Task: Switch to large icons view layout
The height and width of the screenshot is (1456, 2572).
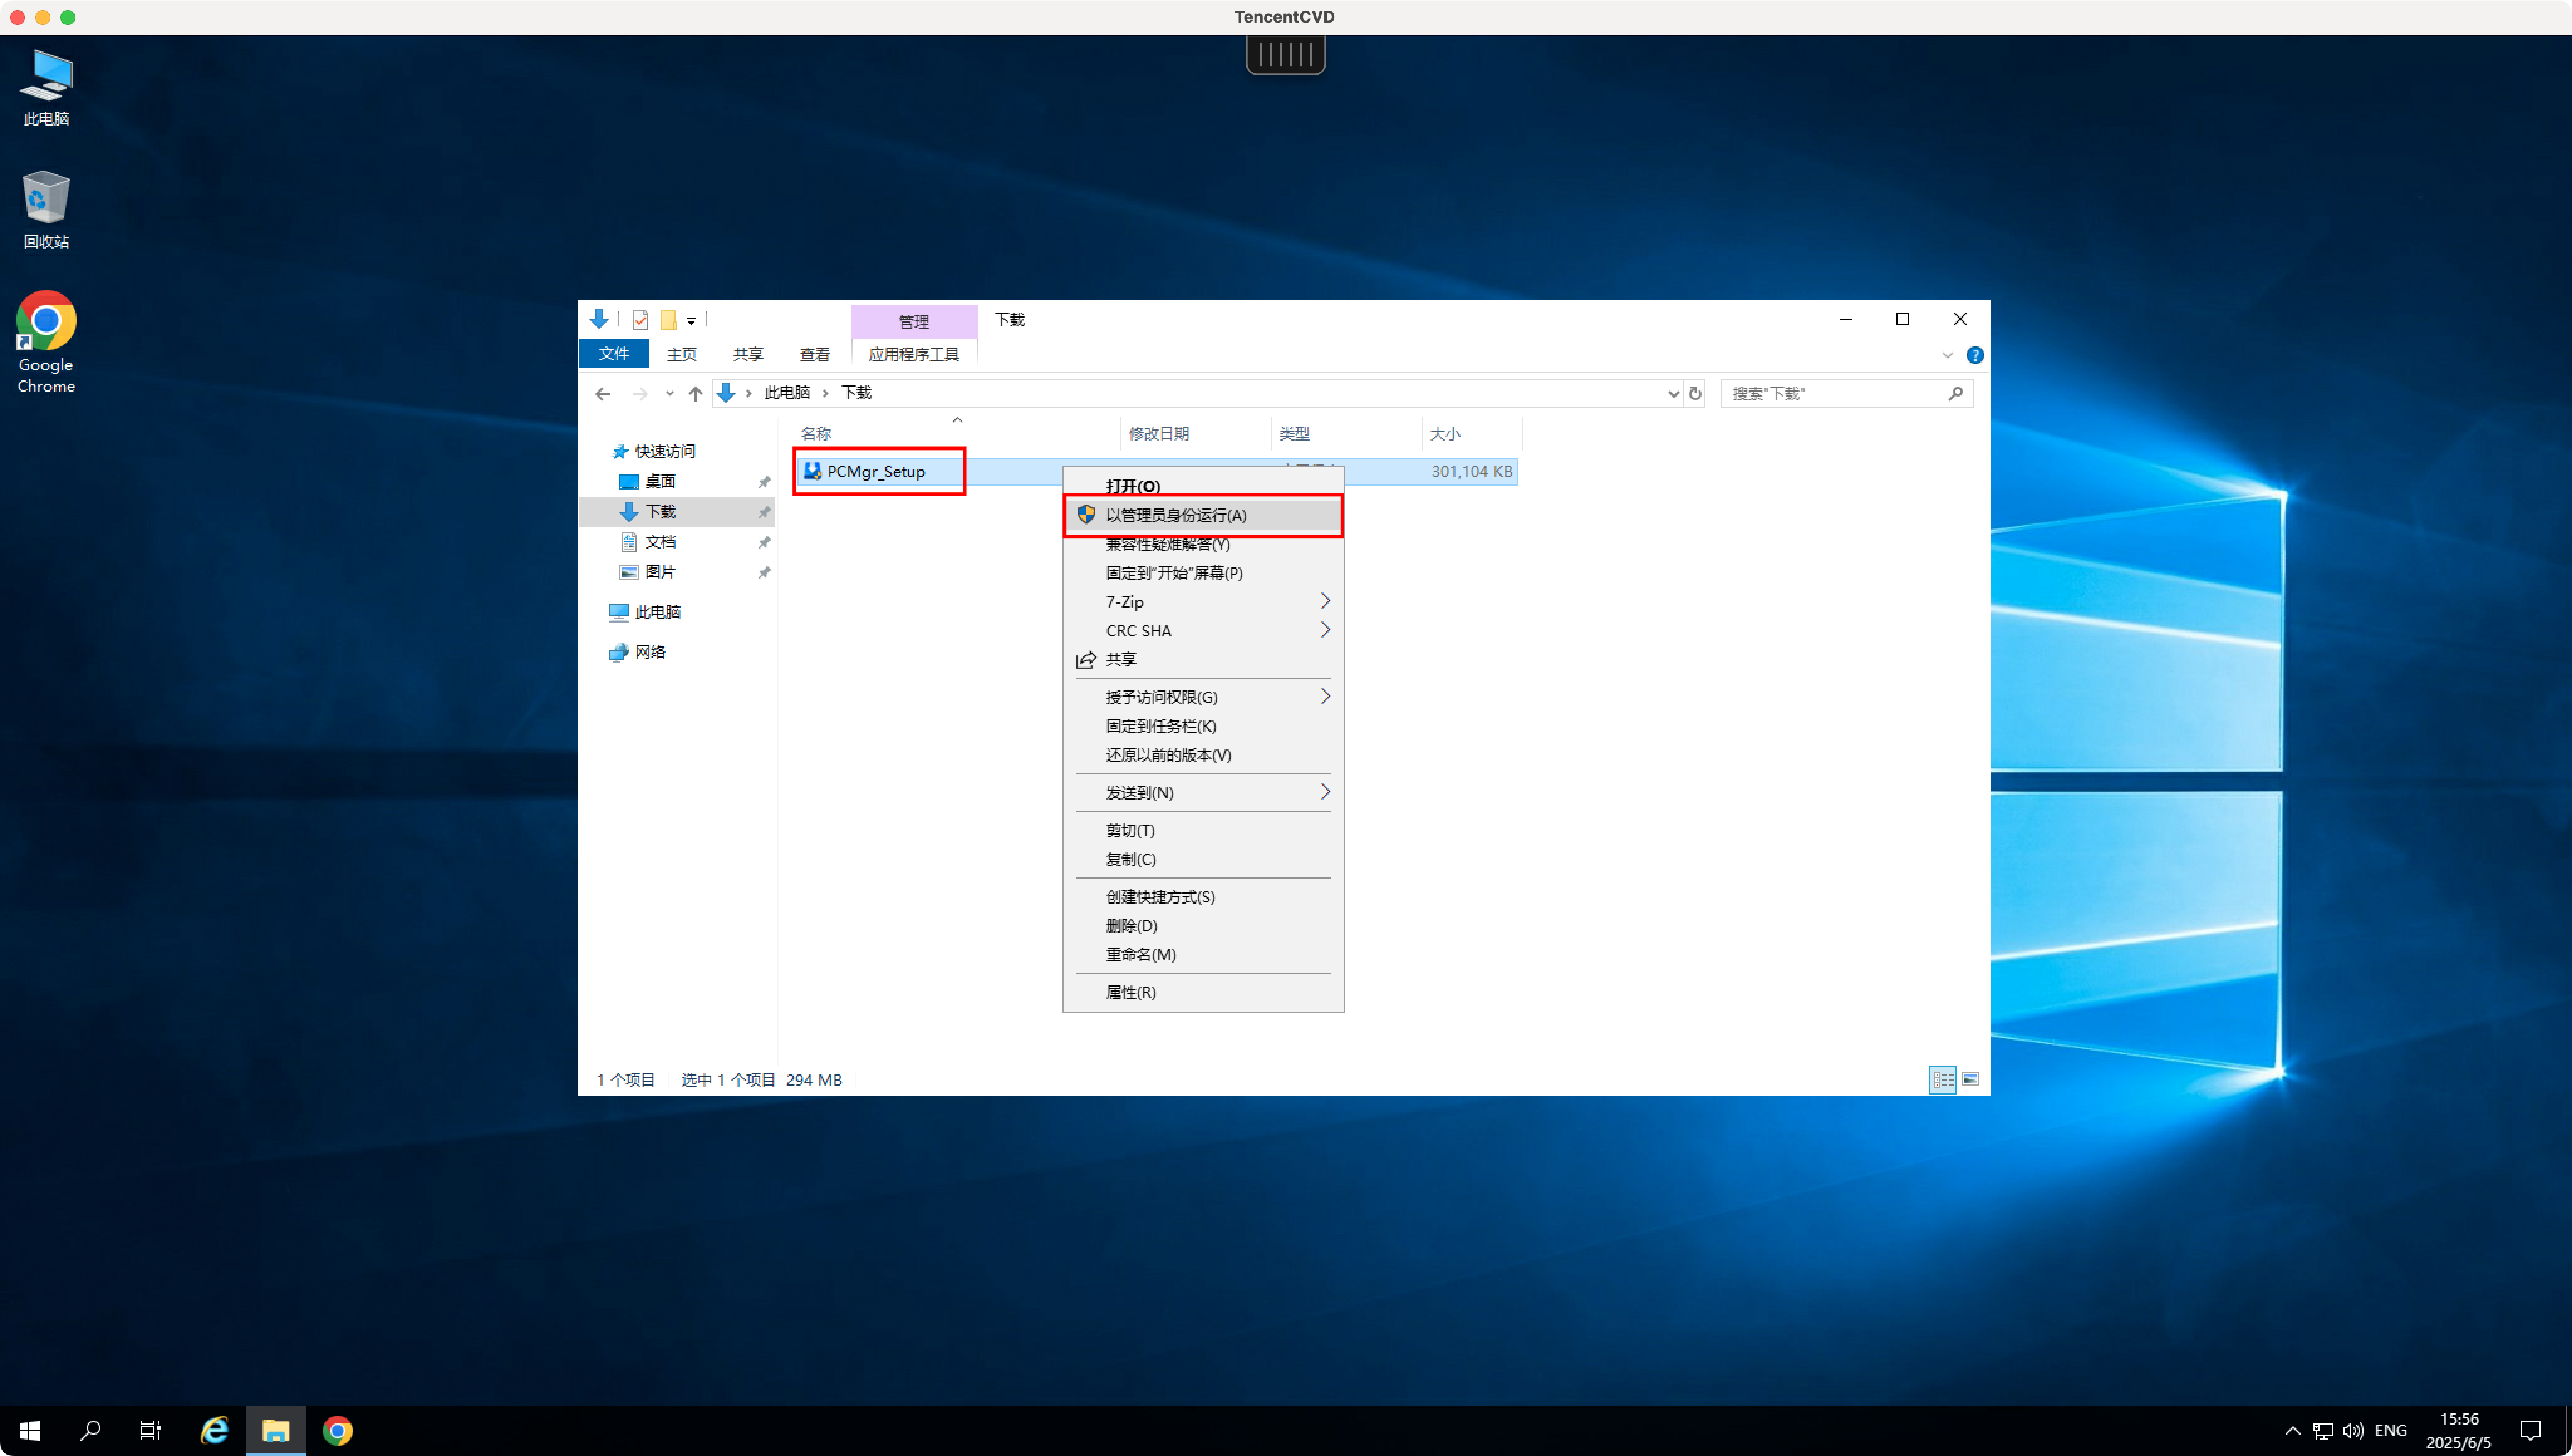Action: [x=1970, y=1079]
